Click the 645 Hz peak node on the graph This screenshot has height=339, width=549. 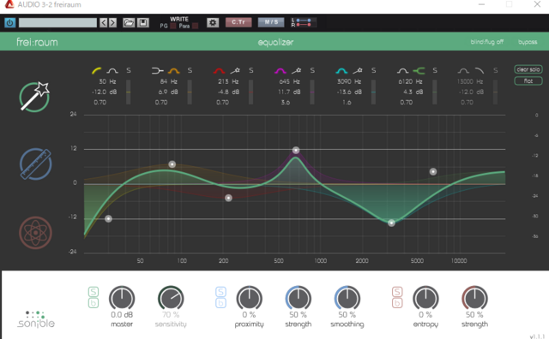tap(296, 151)
